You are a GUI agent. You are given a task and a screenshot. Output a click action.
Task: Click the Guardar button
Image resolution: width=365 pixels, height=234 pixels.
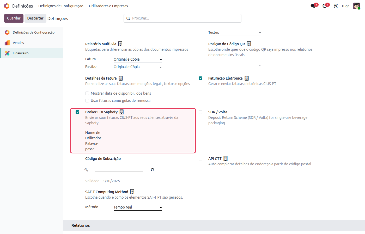pyautogui.click(x=14, y=18)
